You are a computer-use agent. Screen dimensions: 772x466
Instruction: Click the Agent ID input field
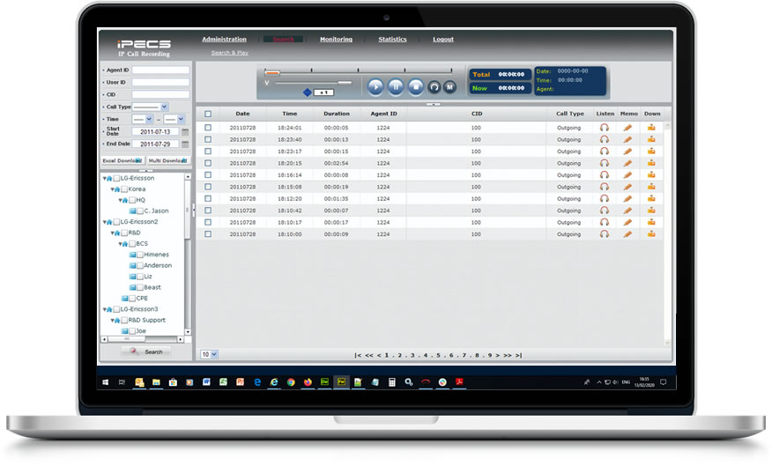tap(160, 70)
